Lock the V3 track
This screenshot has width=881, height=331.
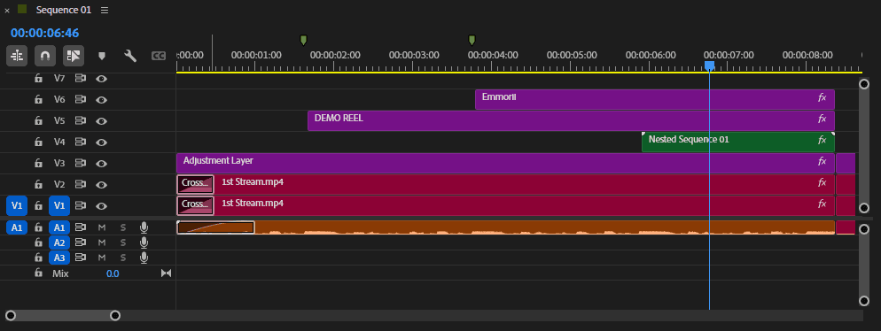[x=38, y=163]
